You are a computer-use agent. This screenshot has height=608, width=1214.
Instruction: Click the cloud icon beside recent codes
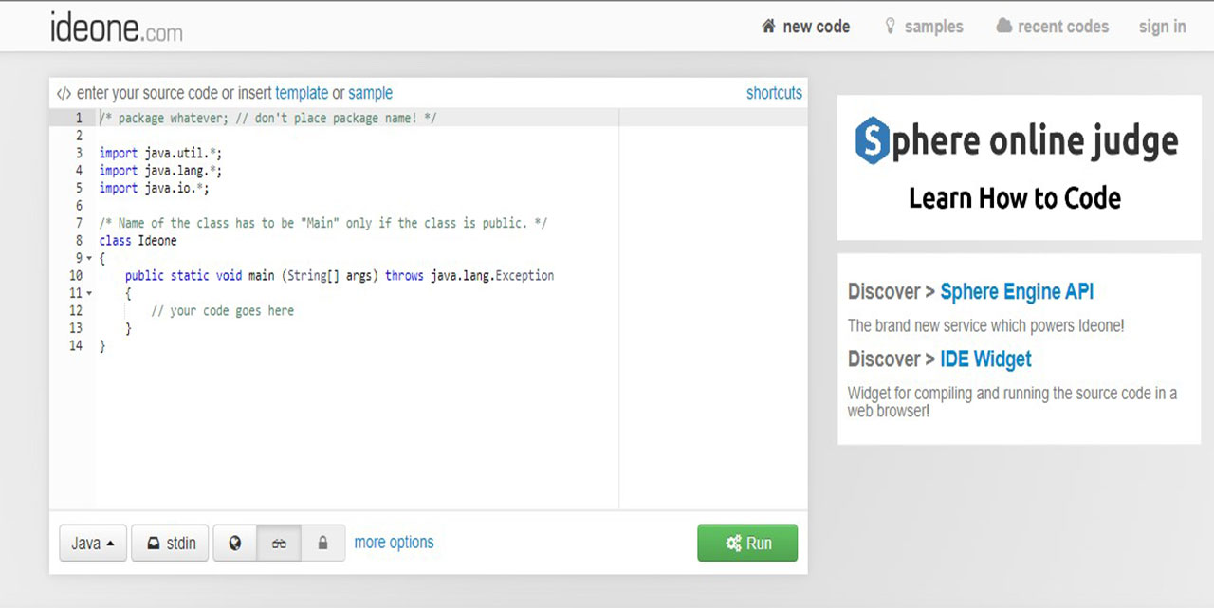click(1004, 27)
